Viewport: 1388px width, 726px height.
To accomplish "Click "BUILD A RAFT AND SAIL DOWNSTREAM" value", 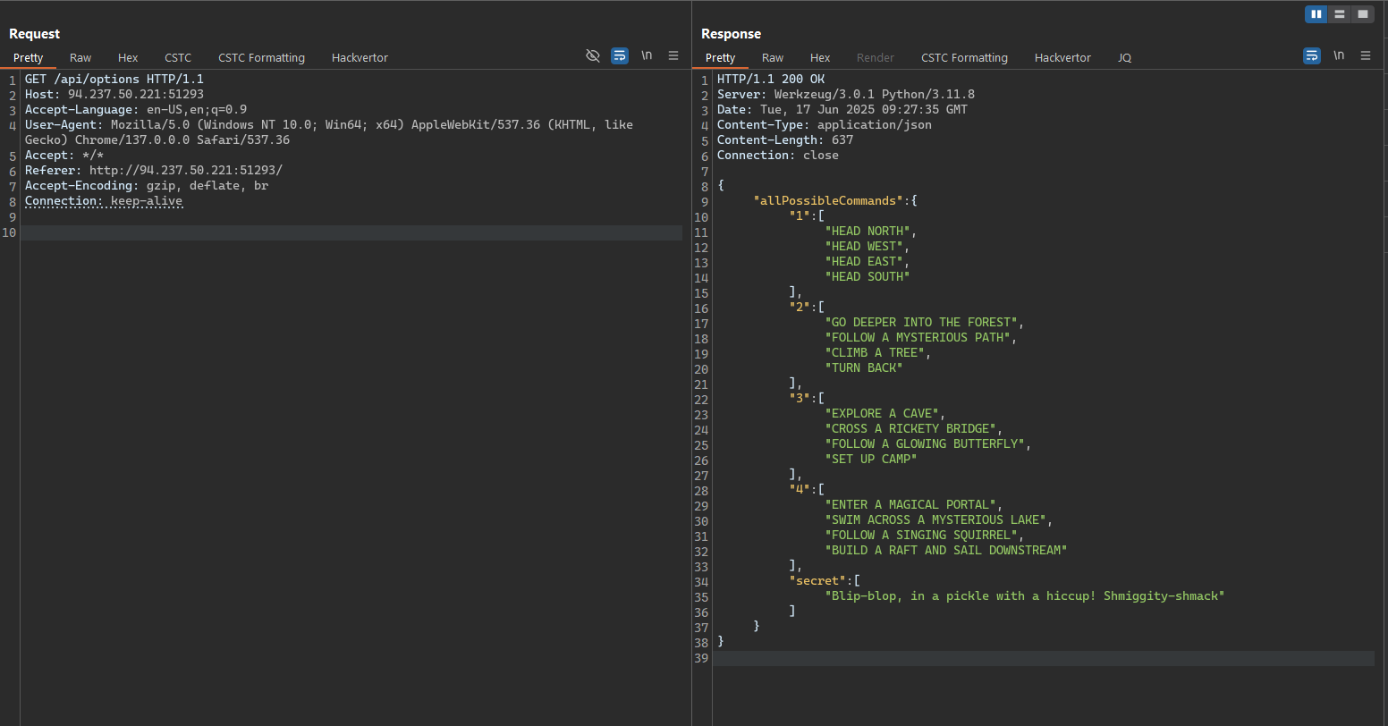I will (x=946, y=551).
